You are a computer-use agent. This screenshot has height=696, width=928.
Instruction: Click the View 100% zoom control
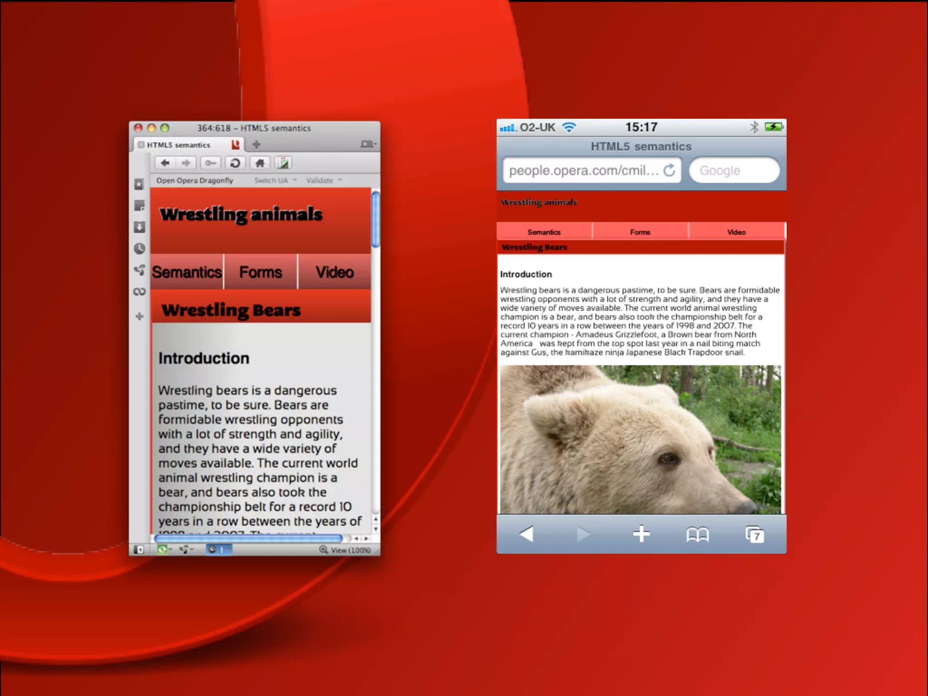(345, 550)
